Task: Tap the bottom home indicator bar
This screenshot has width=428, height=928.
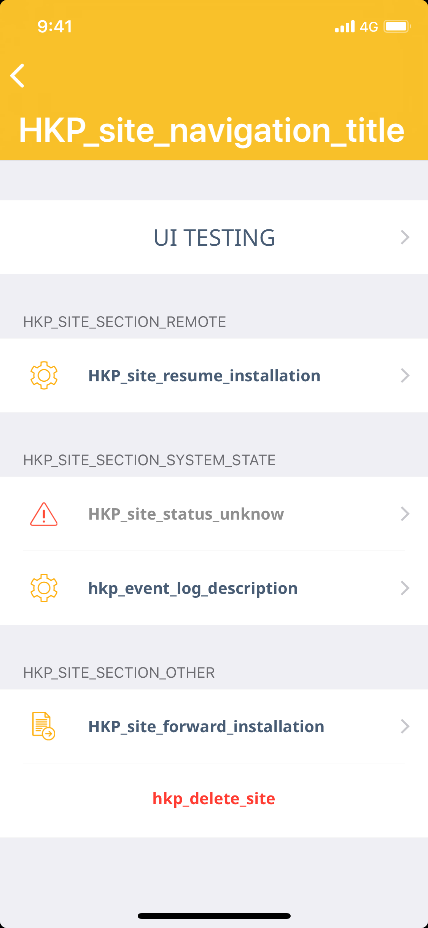Action: (x=214, y=916)
